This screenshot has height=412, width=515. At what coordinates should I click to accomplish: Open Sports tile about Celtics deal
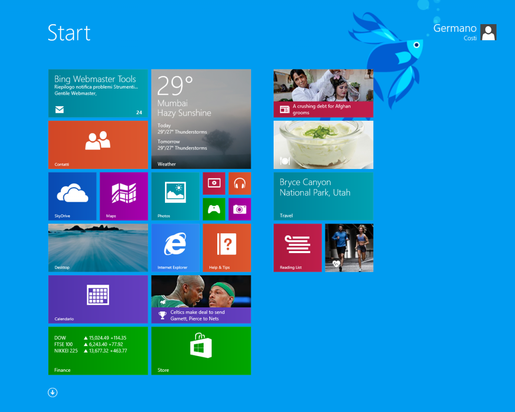point(201,299)
